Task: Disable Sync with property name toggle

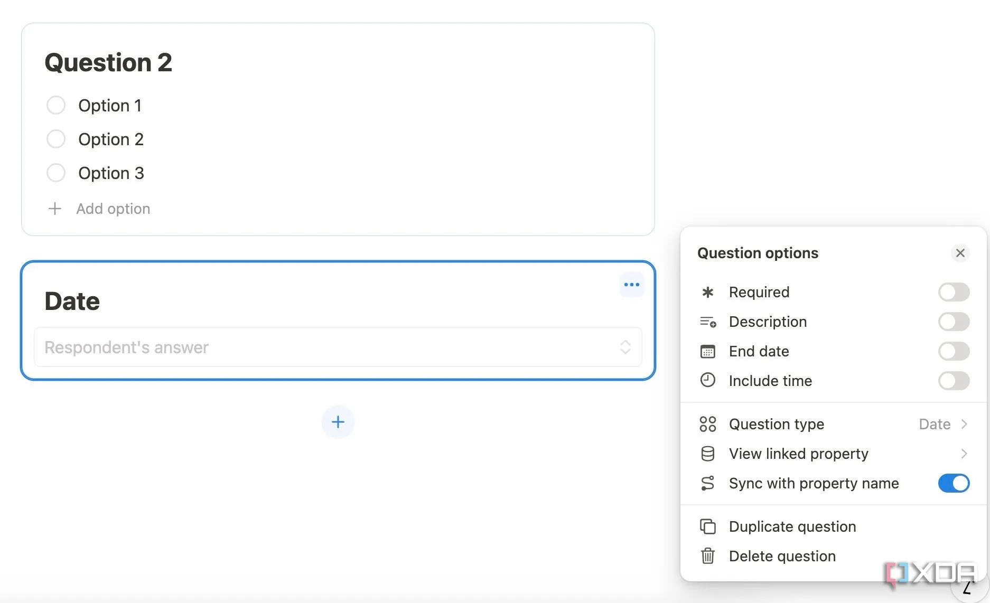Action: (954, 483)
